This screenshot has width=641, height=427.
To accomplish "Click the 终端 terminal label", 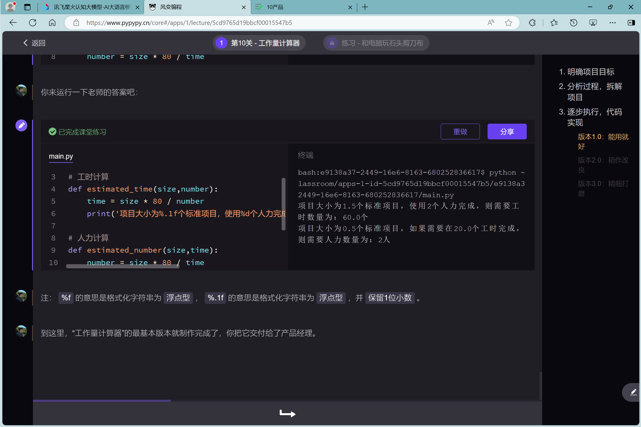I will (306, 155).
